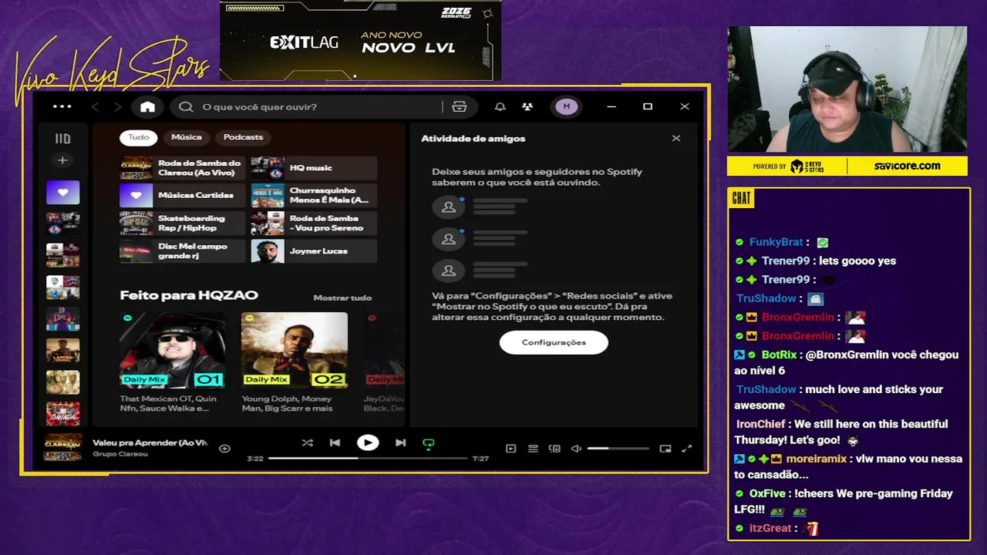Enter full screen mode icon
987x555 pixels.
tap(687, 449)
